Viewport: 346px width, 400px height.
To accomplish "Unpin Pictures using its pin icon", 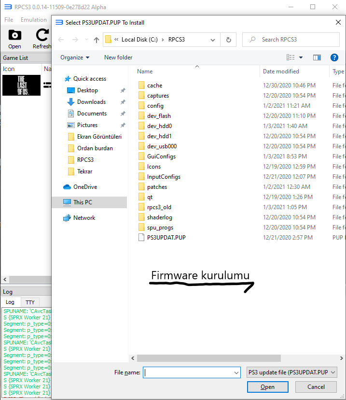I will pyautogui.click(x=123, y=125).
